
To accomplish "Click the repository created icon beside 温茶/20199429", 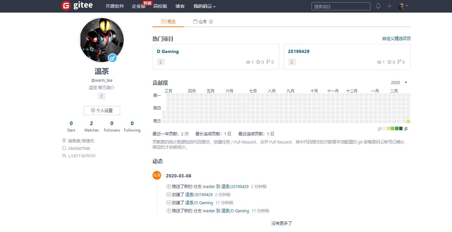I will point(169,195).
